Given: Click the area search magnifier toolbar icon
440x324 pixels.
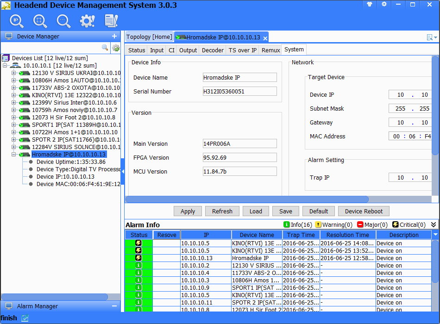Looking at the screenshot, I should point(40,21).
